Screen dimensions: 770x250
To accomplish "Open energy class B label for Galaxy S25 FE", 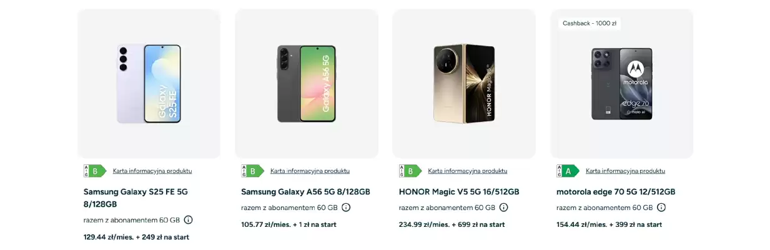I will [x=95, y=171].
